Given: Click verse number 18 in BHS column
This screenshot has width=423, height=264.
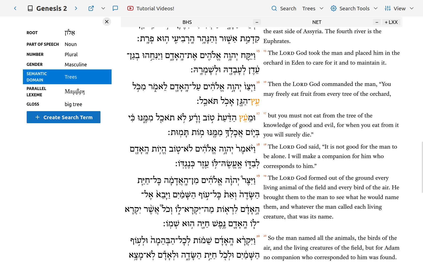Looking at the screenshot, I should (258, 145).
